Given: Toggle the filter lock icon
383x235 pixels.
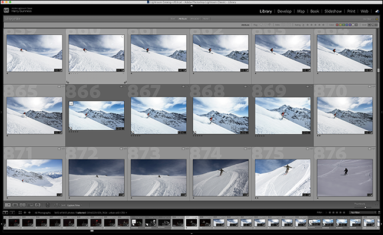Looking at the screenshot, I should click(377, 19).
